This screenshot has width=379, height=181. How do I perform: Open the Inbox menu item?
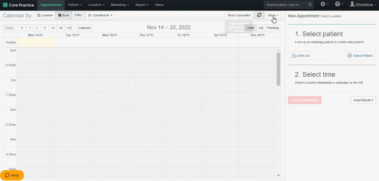[x=159, y=5]
